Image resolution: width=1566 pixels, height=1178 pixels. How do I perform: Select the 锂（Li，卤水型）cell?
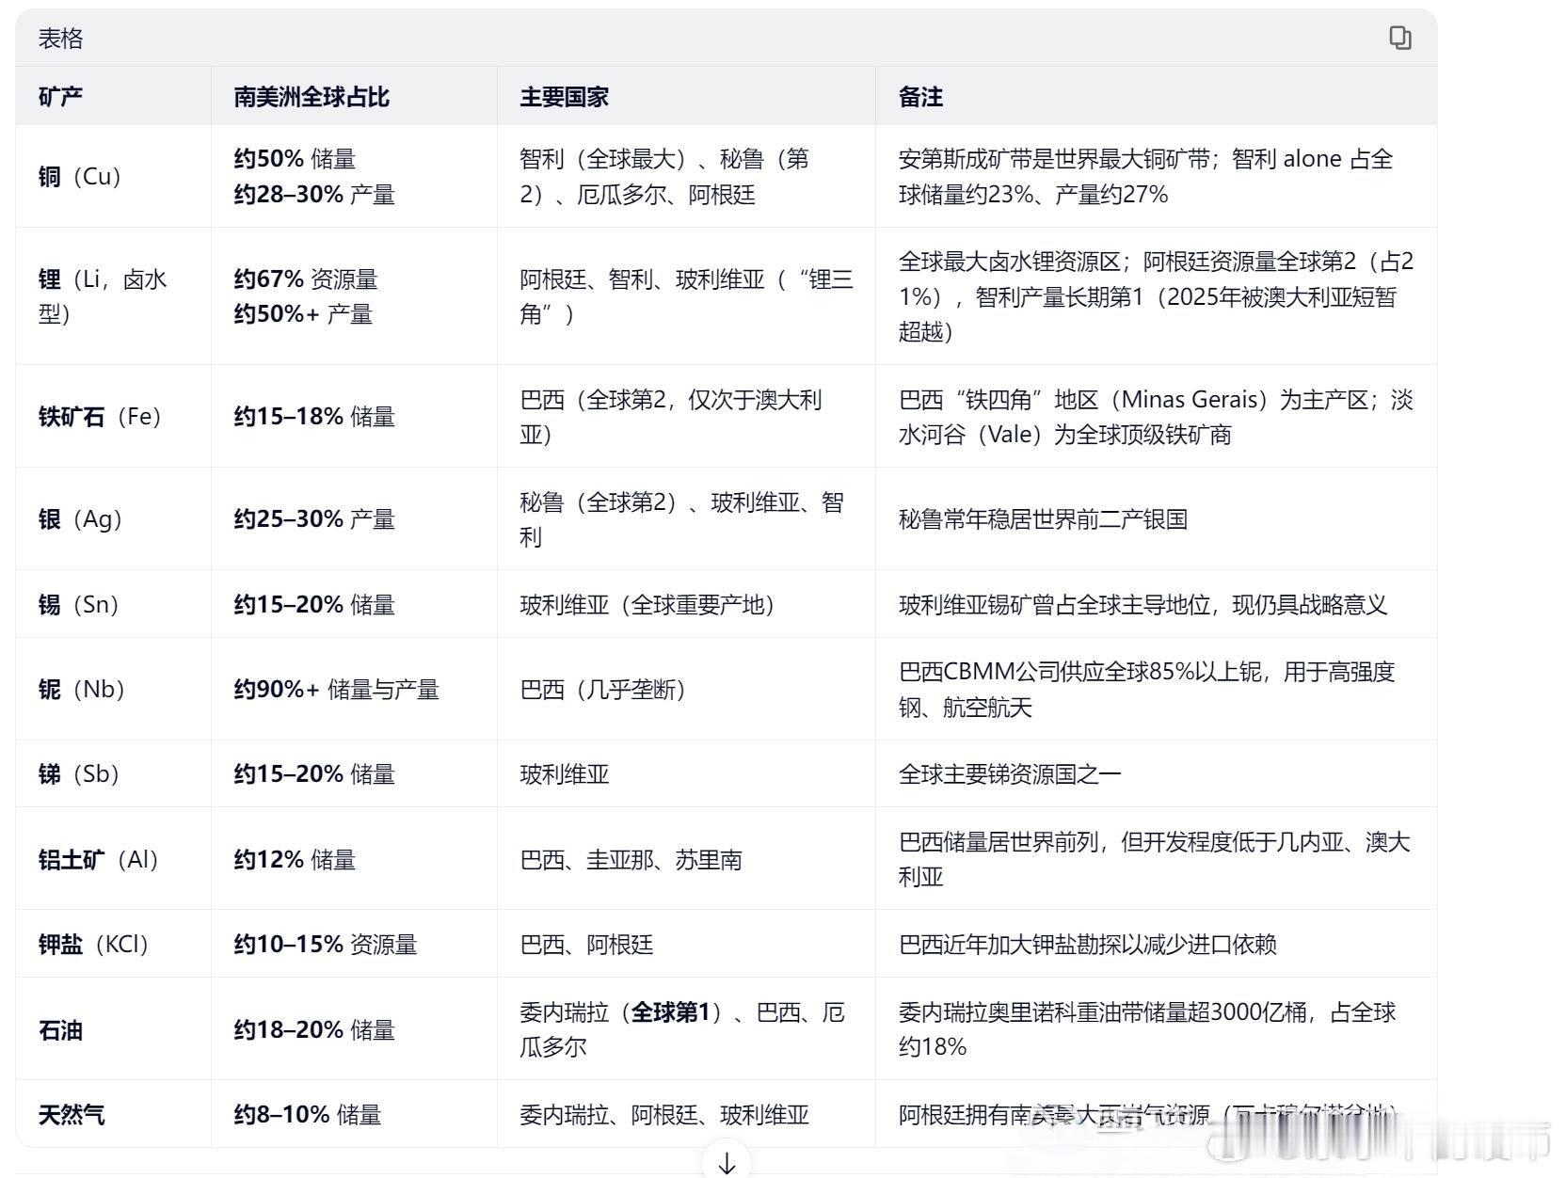click(x=94, y=295)
